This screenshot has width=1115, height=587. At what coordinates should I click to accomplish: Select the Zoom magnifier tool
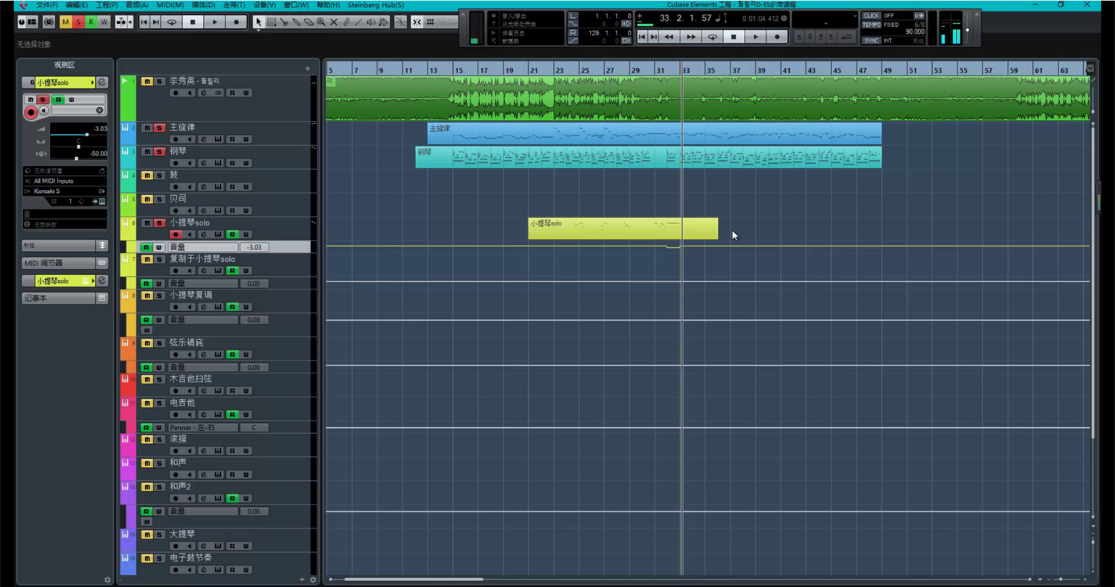coord(321,22)
